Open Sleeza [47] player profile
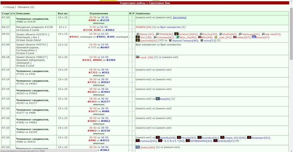This screenshot has width=293, height=152. pos(146,34)
